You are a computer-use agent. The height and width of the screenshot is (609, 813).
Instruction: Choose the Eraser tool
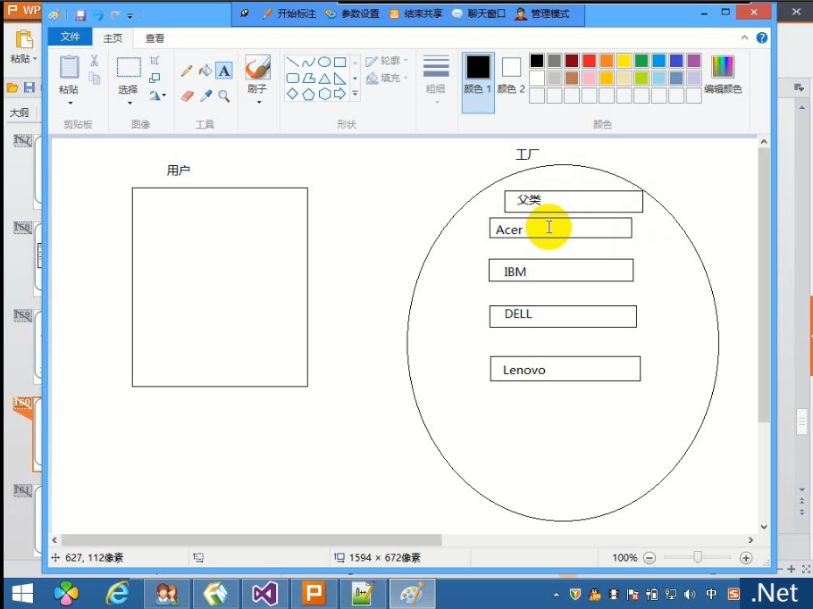(188, 96)
